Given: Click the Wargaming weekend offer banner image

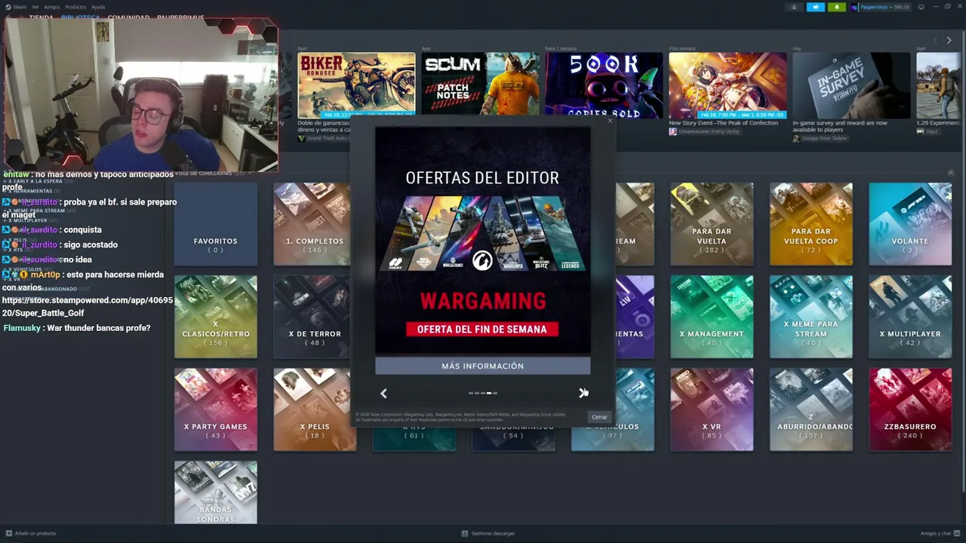Looking at the screenshot, I should point(483,241).
